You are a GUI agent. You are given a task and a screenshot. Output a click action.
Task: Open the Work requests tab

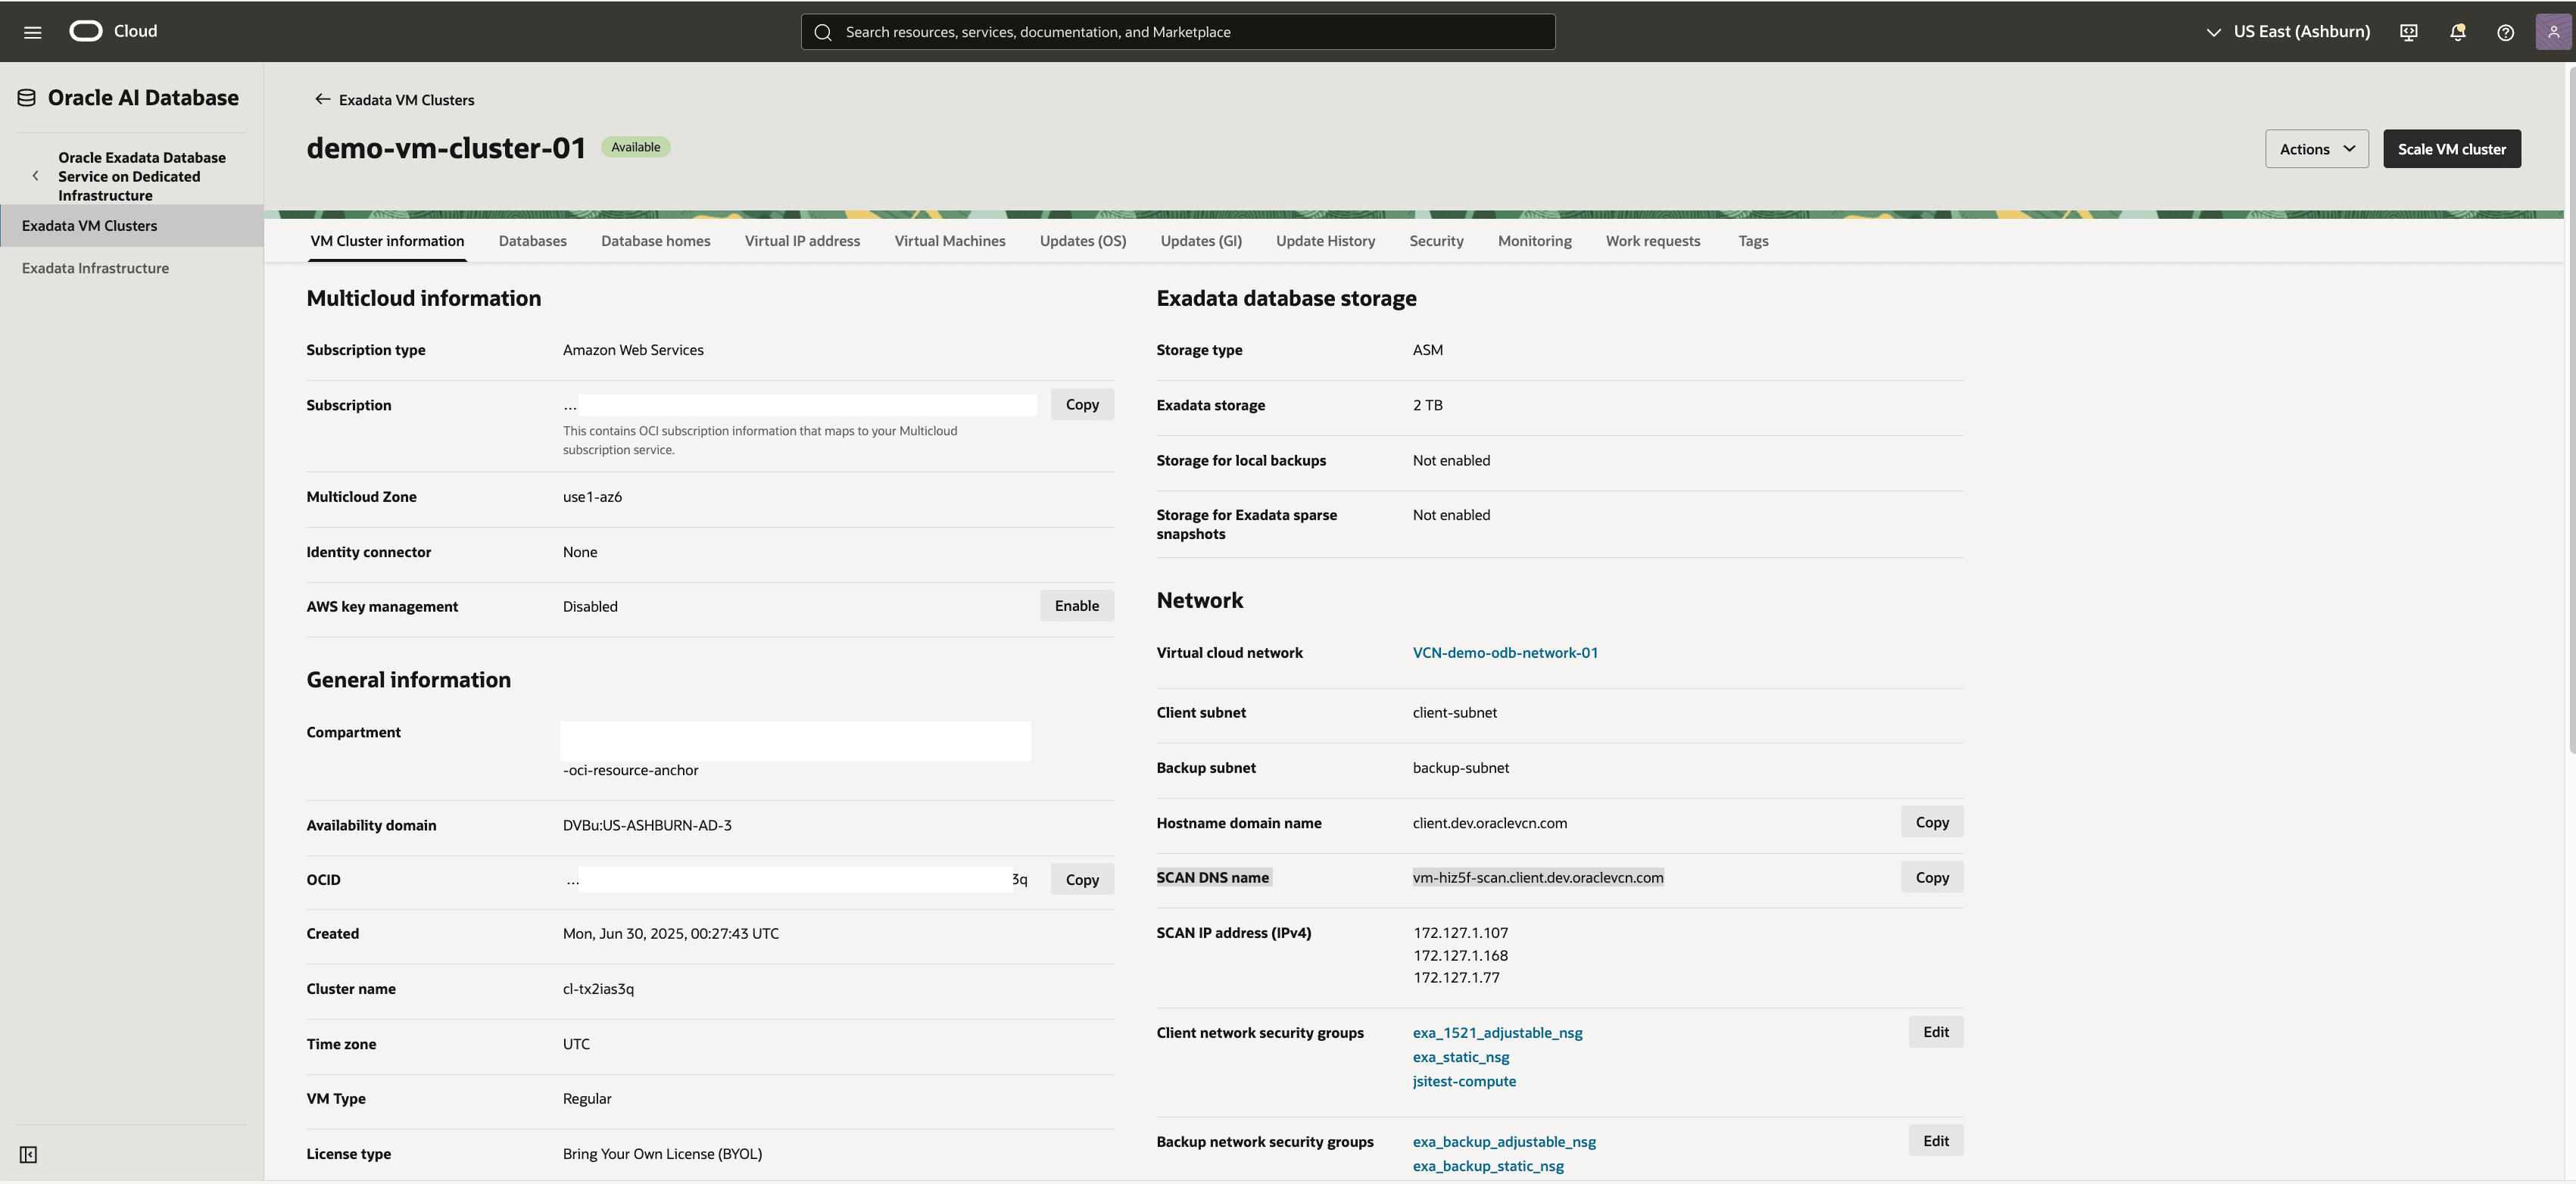click(x=1652, y=241)
